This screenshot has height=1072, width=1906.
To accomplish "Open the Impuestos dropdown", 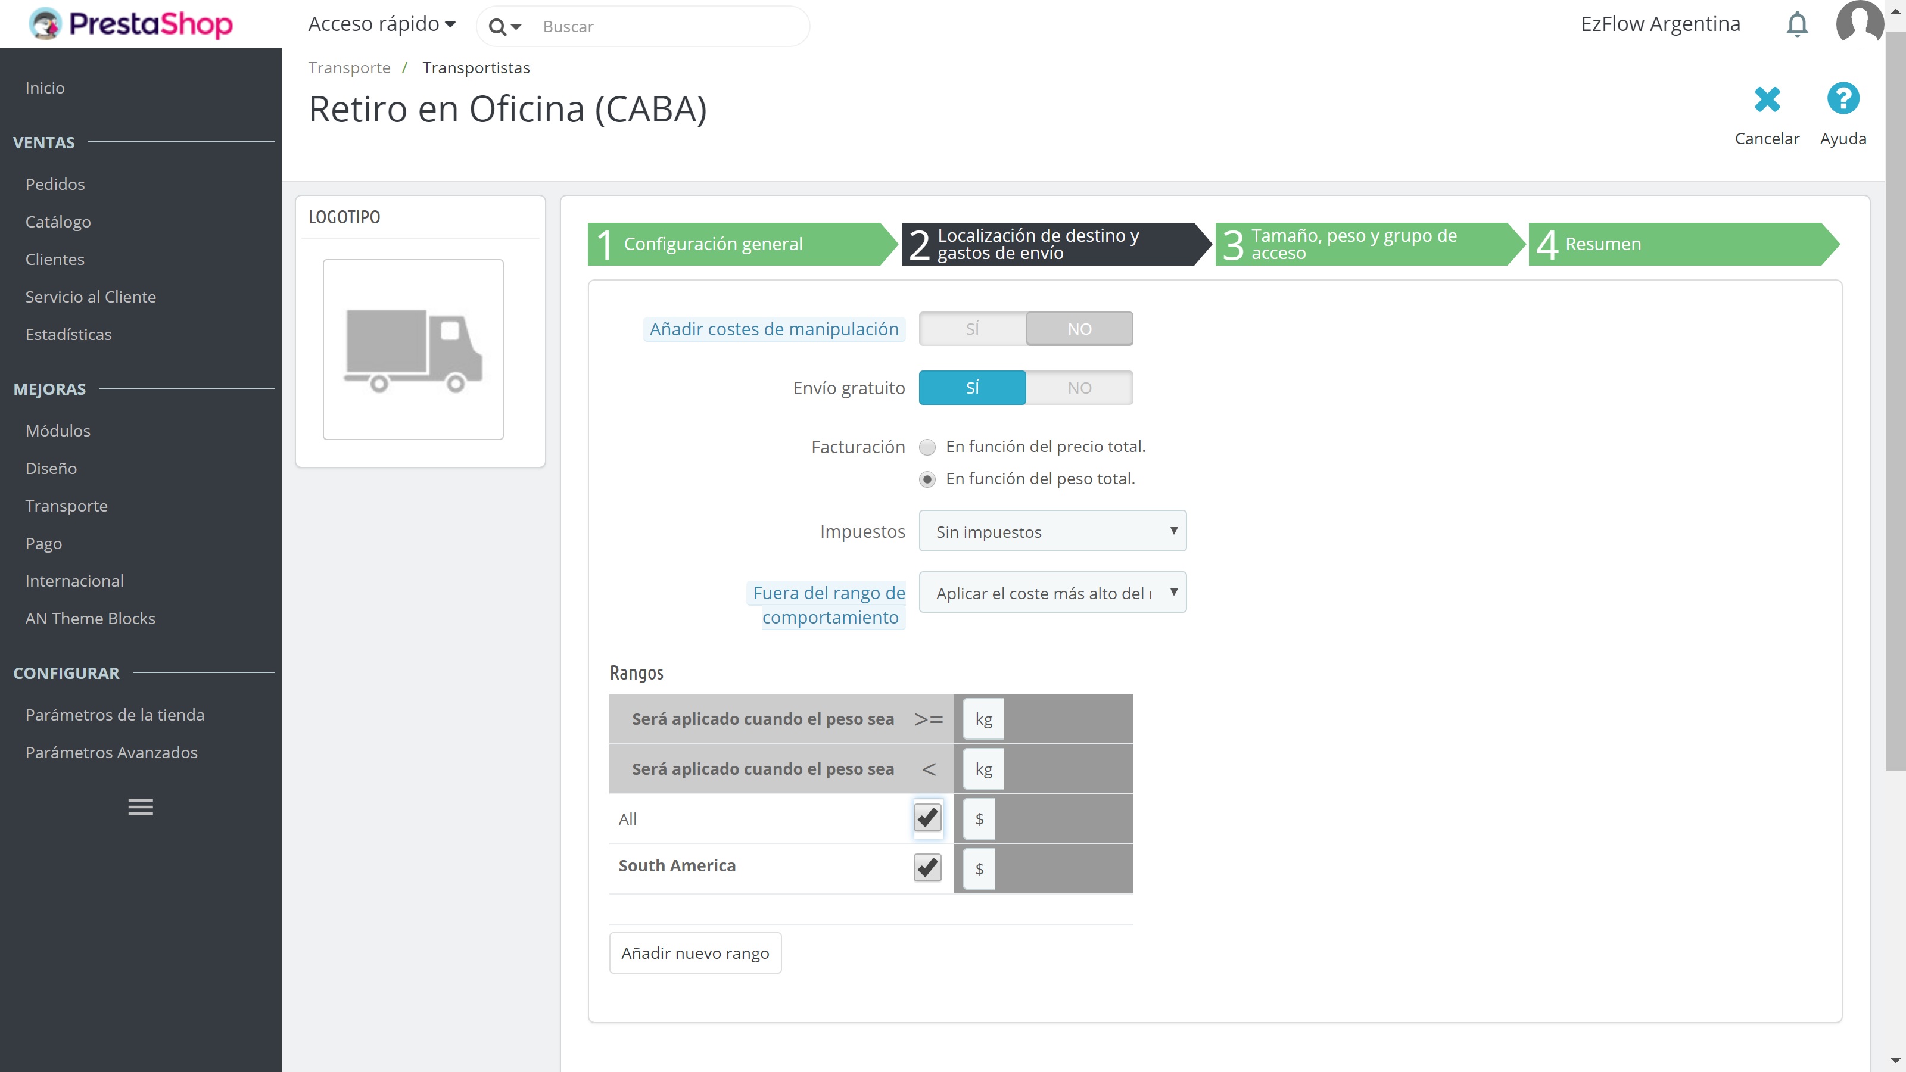I will (x=1052, y=531).
